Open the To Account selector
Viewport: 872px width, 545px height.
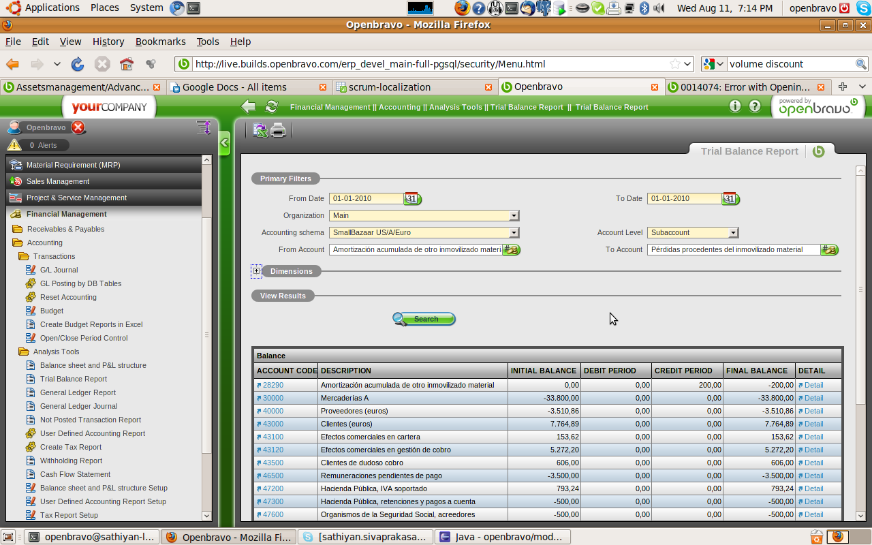coord(829,250)
